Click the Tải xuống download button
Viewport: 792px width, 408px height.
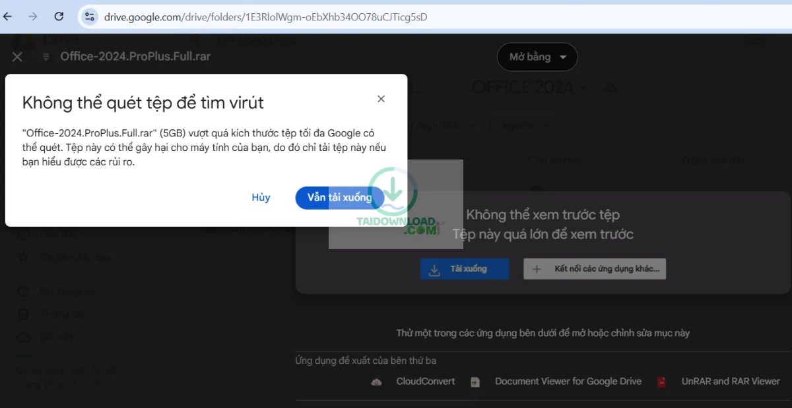[464, 269]
